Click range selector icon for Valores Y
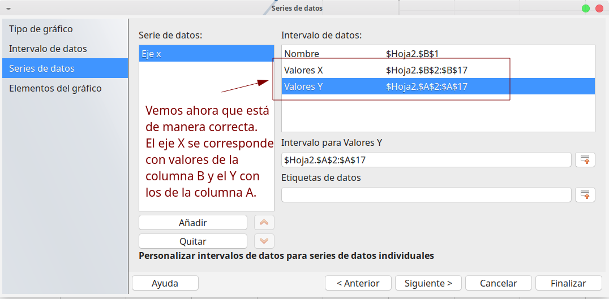This screenshot has height=299, width=609. (585, 159)
